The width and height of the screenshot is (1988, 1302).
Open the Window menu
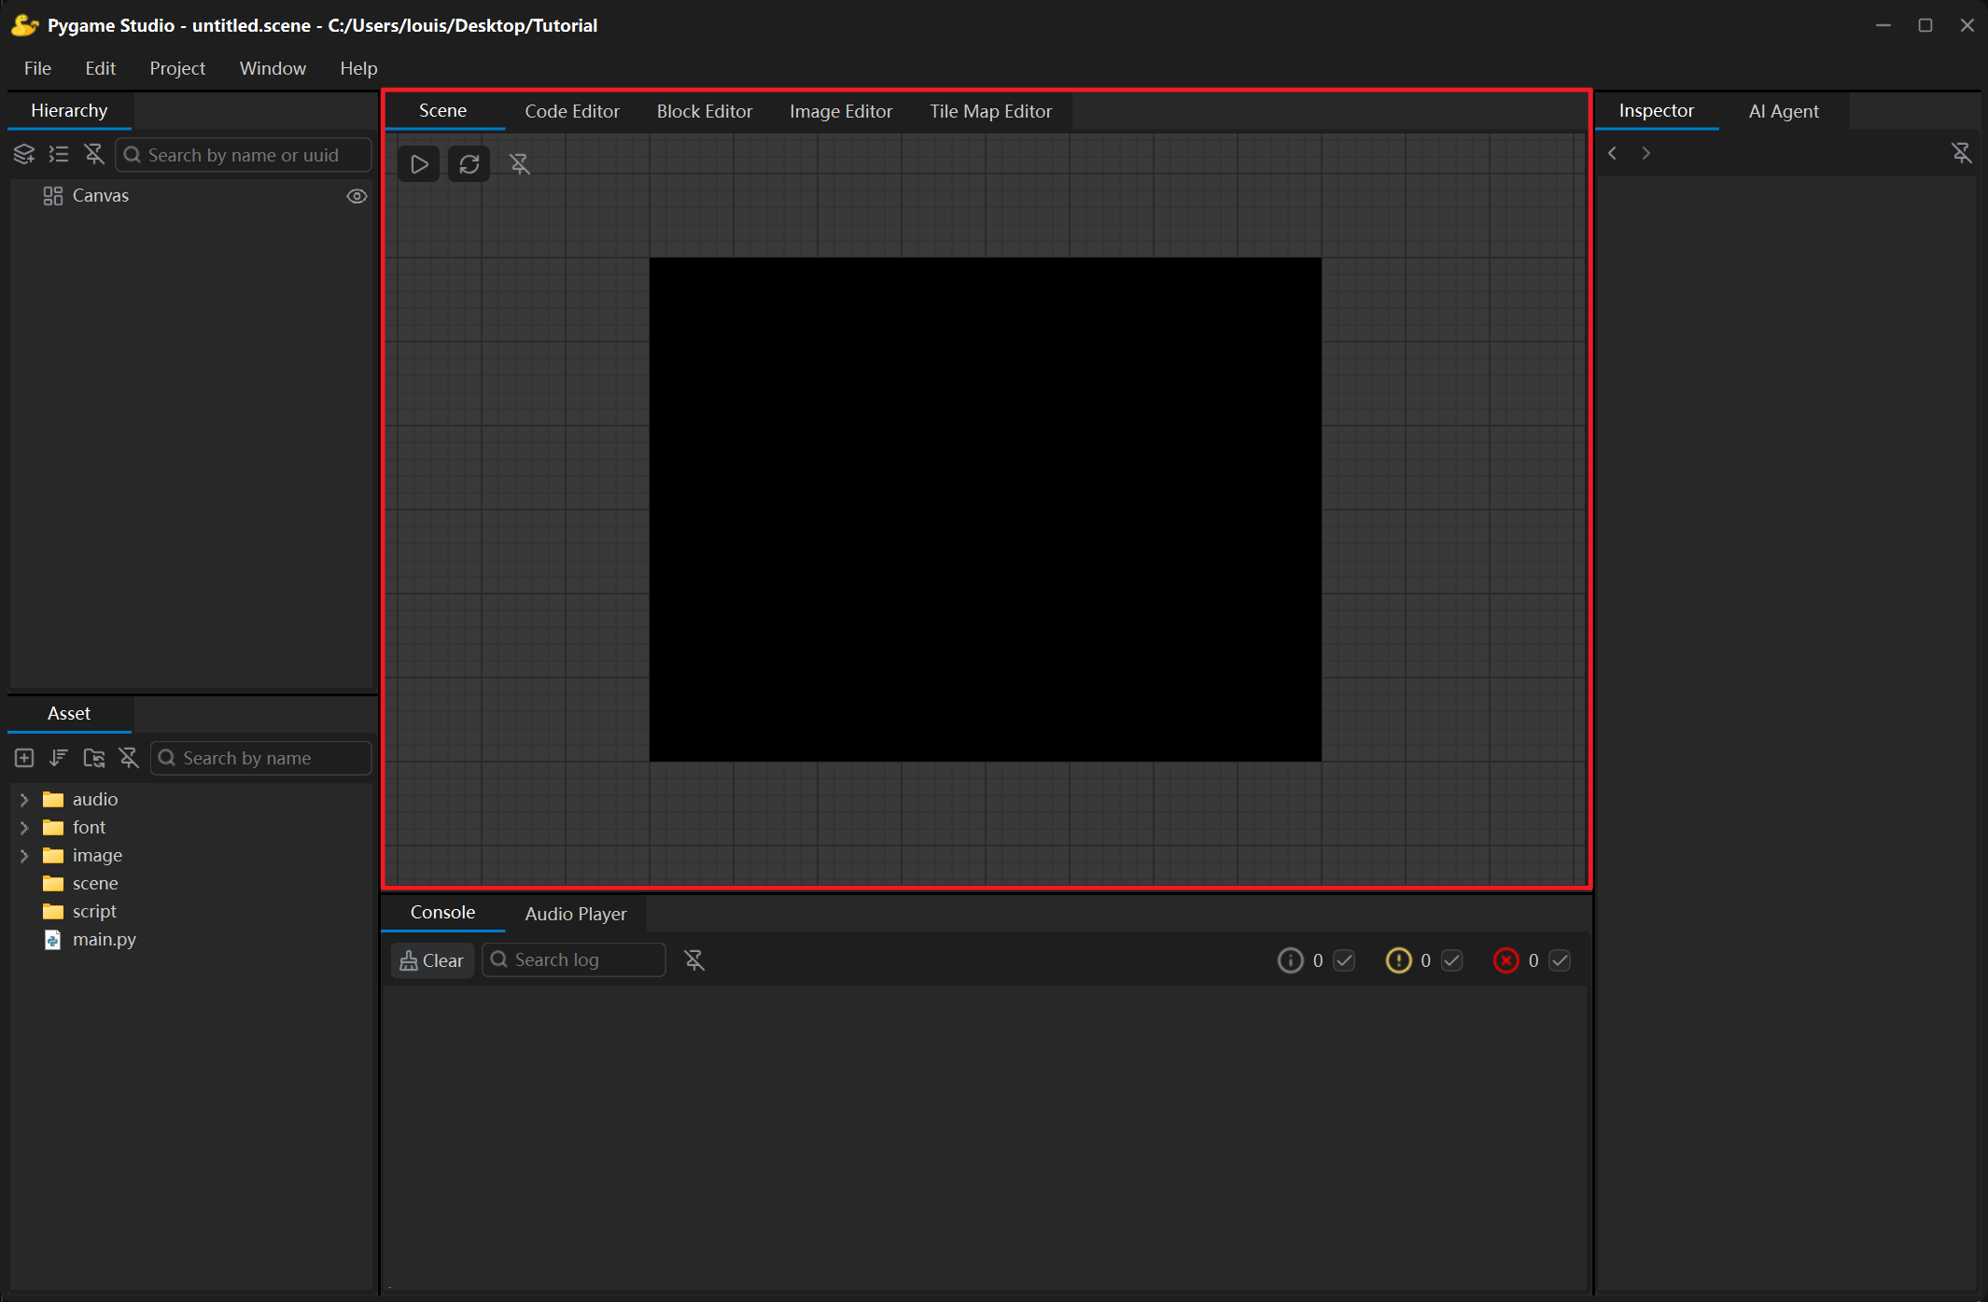[x=273, y=68]
